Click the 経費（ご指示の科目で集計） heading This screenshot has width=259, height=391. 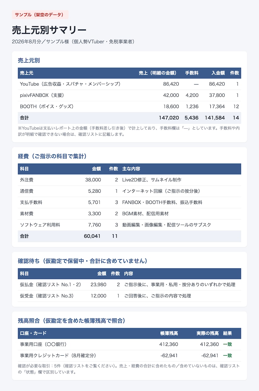click(52, 156)
